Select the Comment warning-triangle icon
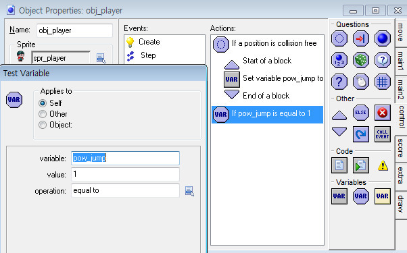Viewport: 407px width, 253px height. point(383,166)
